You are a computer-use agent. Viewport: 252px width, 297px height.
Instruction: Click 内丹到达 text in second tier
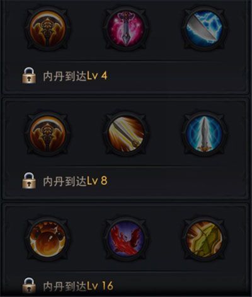65,182
